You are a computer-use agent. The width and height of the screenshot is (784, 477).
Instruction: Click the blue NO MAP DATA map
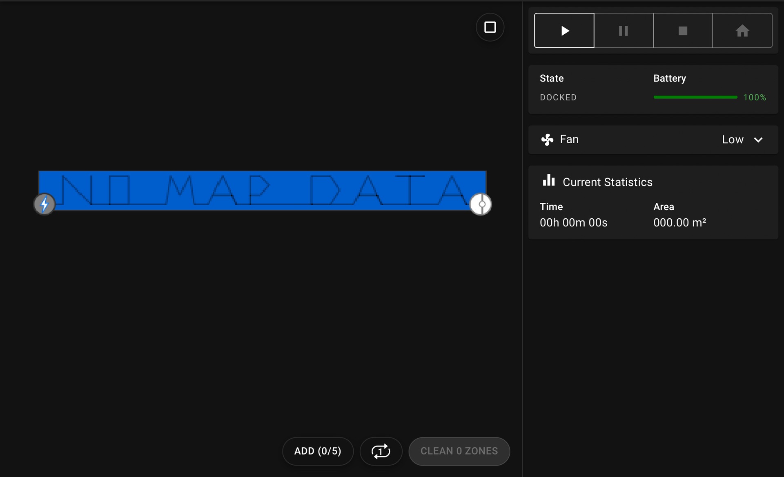click(261, 190)
